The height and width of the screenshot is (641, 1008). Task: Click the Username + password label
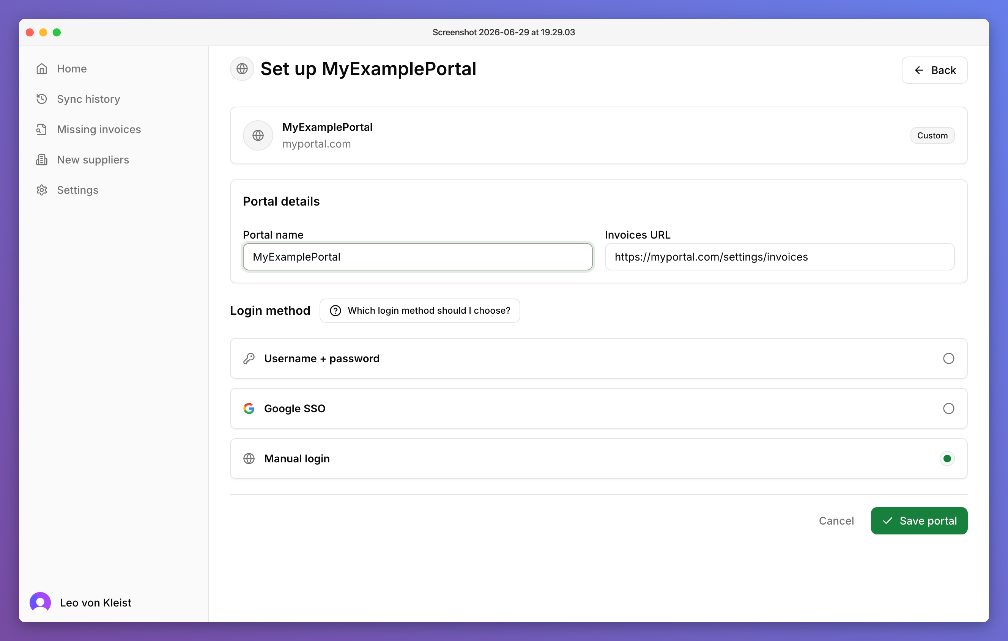322,358
